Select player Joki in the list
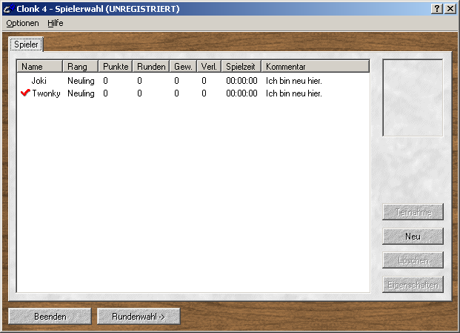460x333 pixels. pyautogui.click(x=39, y=80)
